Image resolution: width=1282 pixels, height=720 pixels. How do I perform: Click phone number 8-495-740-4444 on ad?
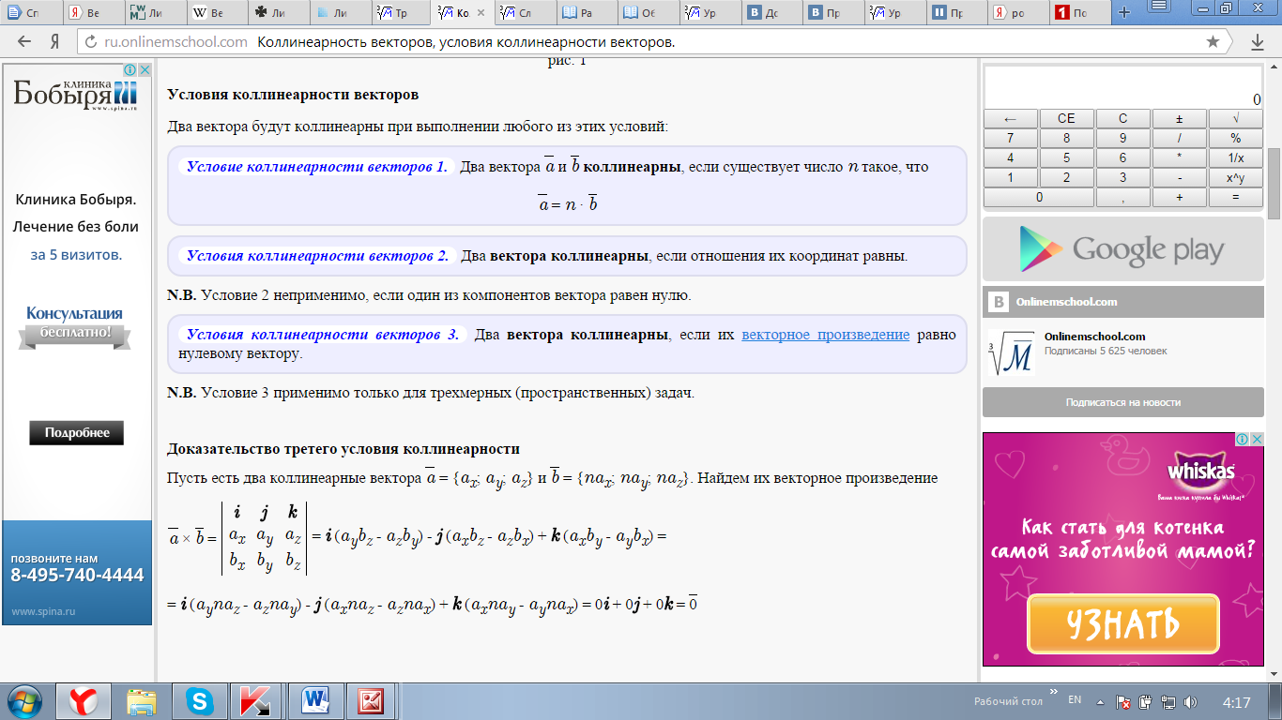pyautogui.click(x=77, y=575)
